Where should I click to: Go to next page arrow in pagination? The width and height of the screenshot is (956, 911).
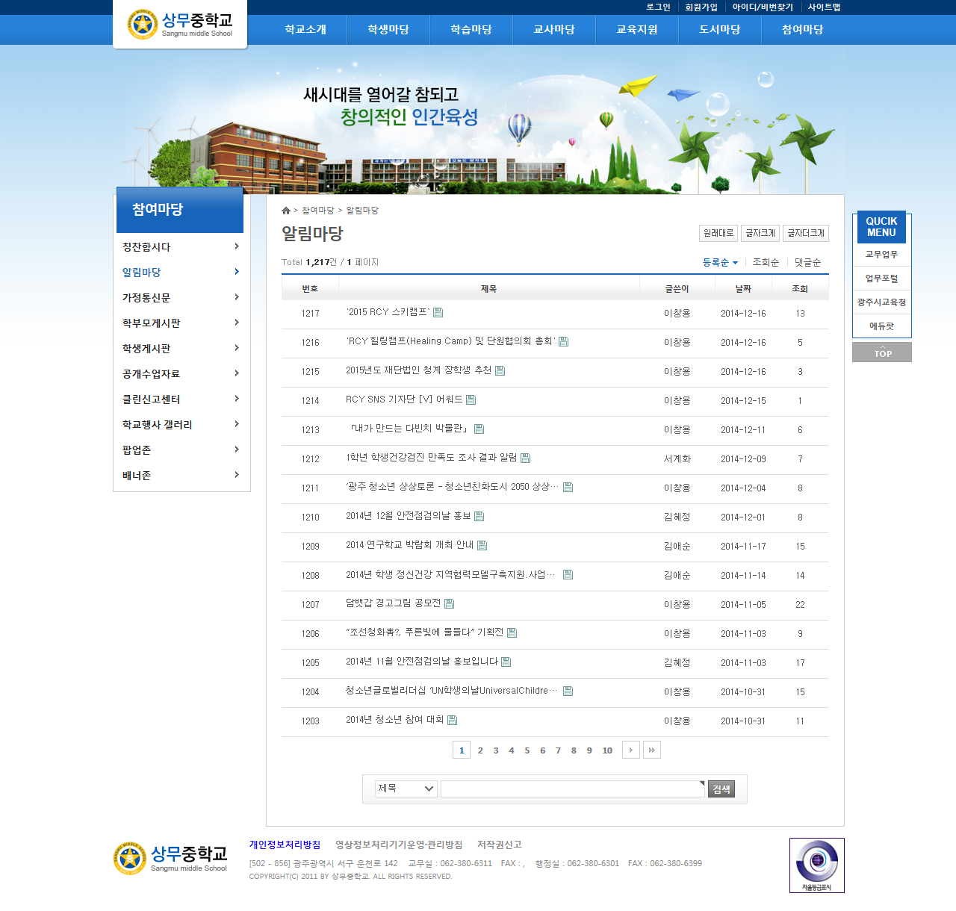[630, 750]
